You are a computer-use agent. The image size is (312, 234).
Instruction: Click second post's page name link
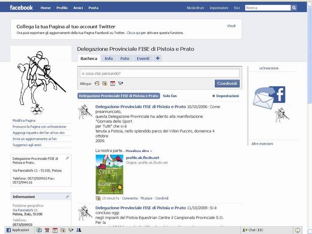140,208
